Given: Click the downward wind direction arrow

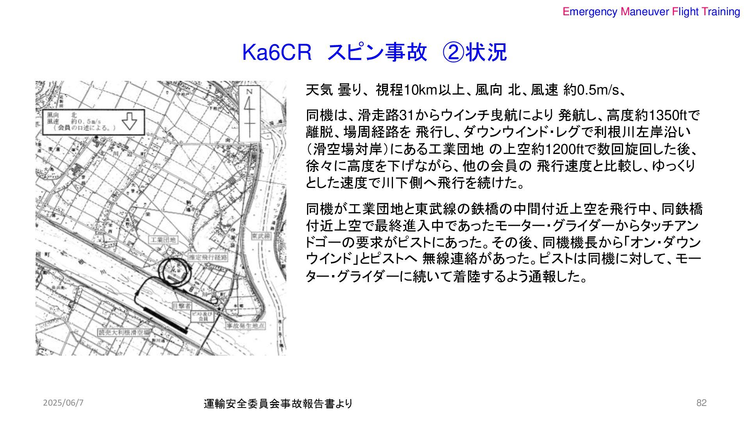Looking at the screenshot, I should click(130, 122).
